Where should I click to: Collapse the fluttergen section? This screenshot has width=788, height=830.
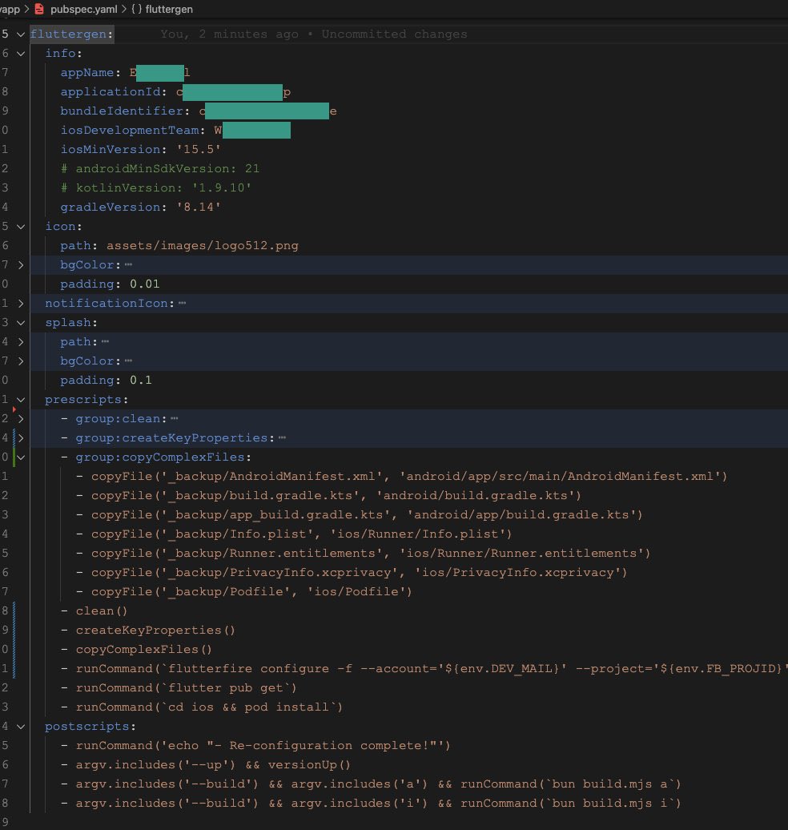click(x=21, y=34)
